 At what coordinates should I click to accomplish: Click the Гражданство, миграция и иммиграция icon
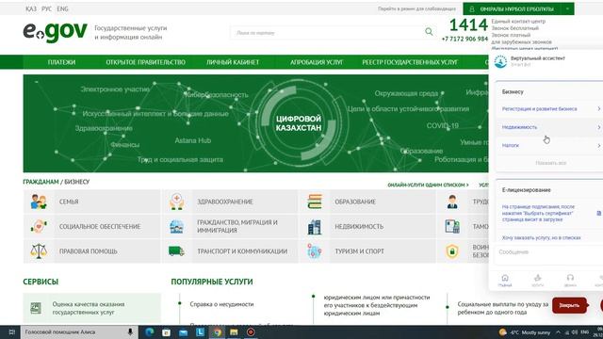[176, 226]
